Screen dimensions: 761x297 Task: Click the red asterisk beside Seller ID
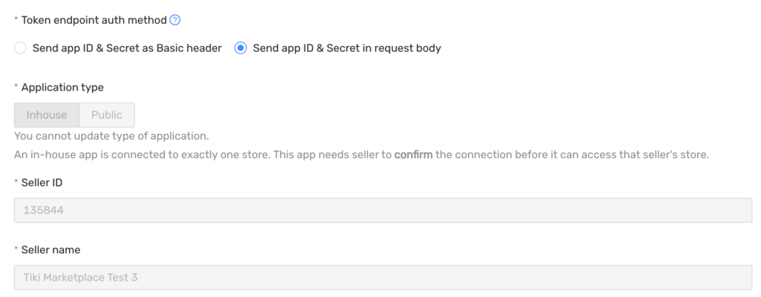pyautogui.click(x=16, y=182)
